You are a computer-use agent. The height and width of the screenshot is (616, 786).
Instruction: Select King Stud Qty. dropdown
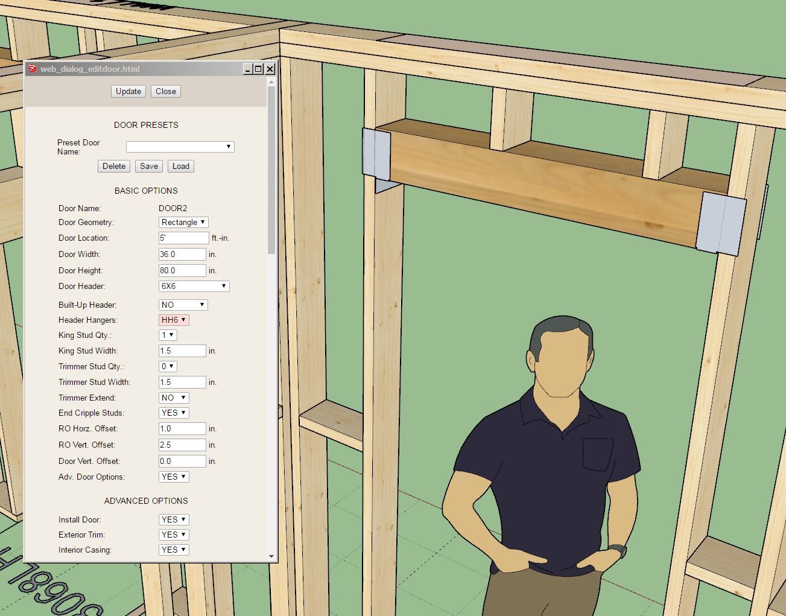pos(168,335)
